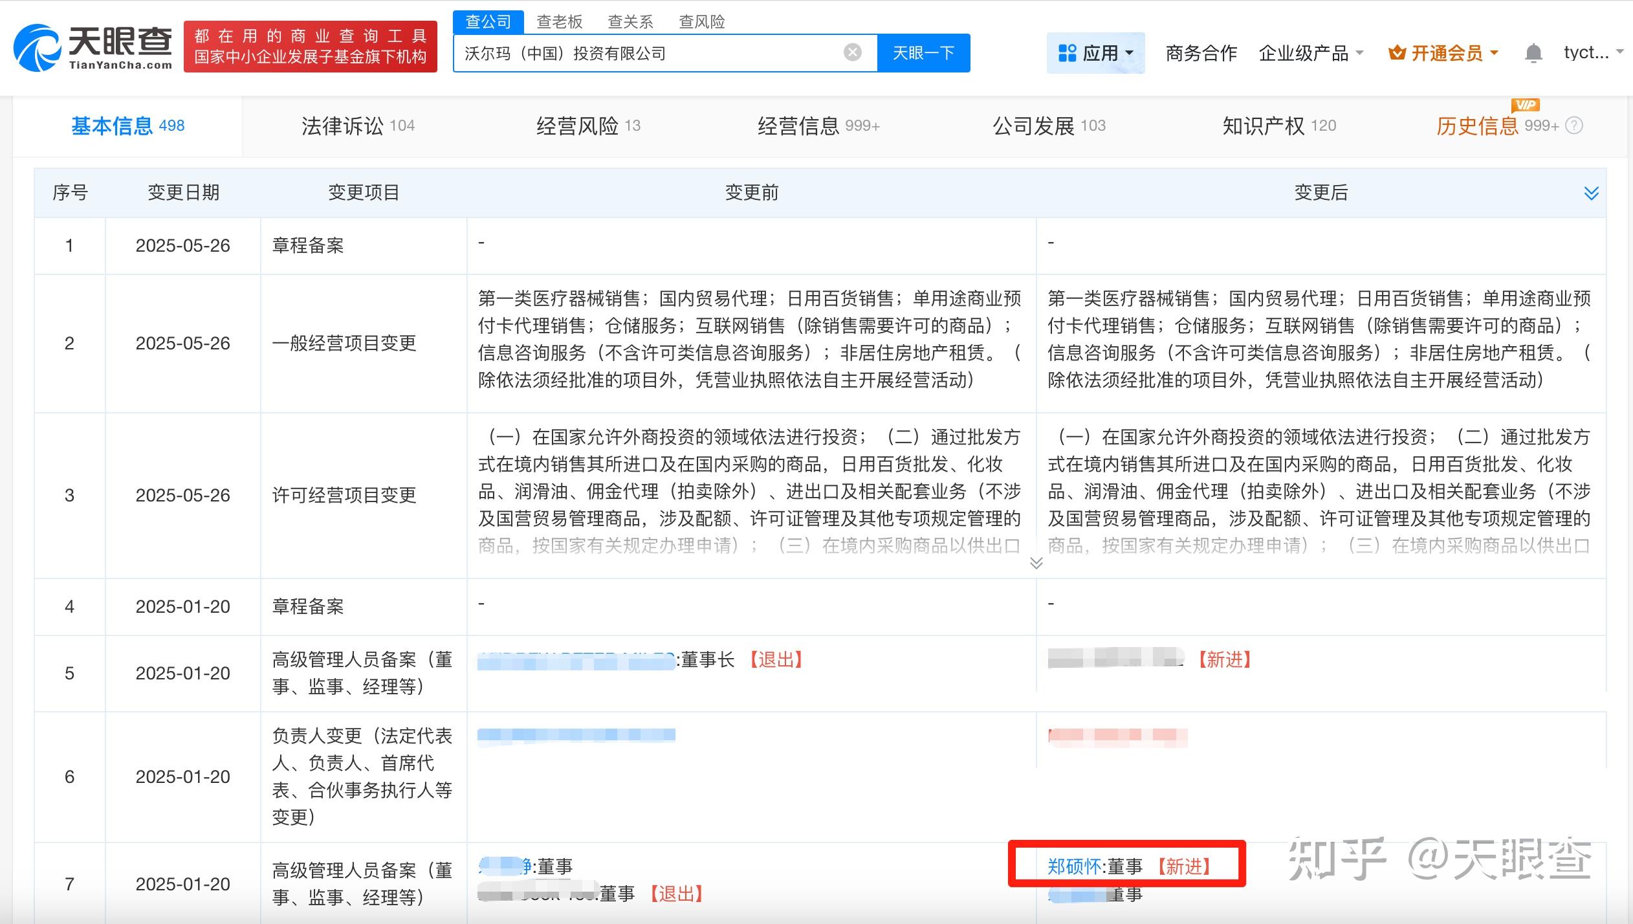
Task: Click the 商务合作 link
Action: click(x=1201, y=53)
